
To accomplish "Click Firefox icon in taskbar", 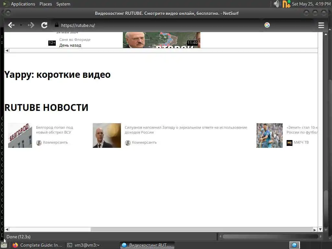I will click(15, 245).
